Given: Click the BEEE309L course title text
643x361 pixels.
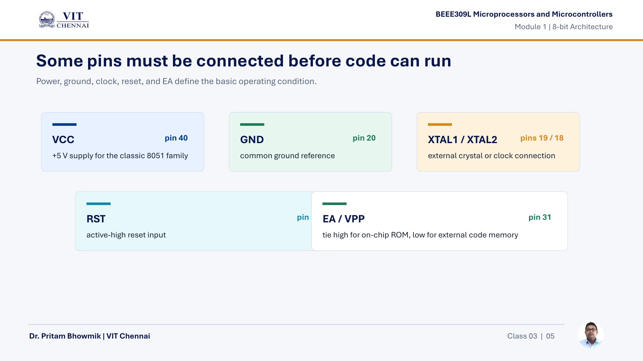Looking at the screenshot, I should pyautogui.click(x=524, y=14).
